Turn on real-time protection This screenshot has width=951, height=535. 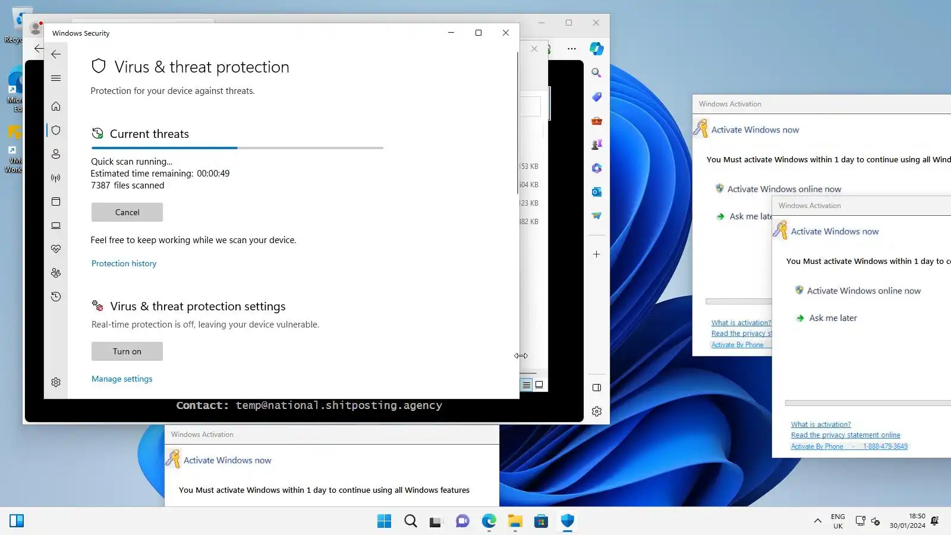(x=127, y=351)
